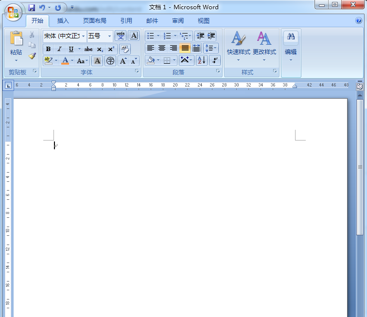
Task: Open 审阅 tab
Action: [x=178, y=21]
